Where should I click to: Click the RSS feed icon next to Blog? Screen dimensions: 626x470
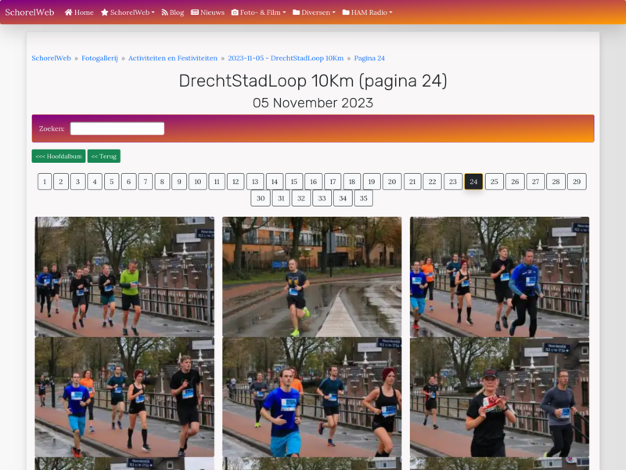pyautogui.click(x=164, y=13)
